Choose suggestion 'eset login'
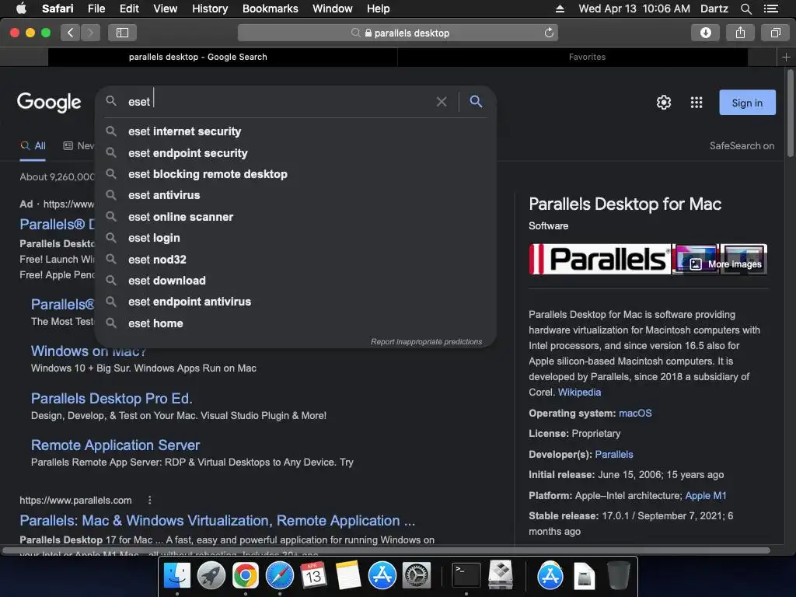 (x=295, y=238)
